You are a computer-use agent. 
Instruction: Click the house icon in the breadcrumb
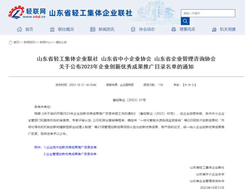tap(10, 42)
